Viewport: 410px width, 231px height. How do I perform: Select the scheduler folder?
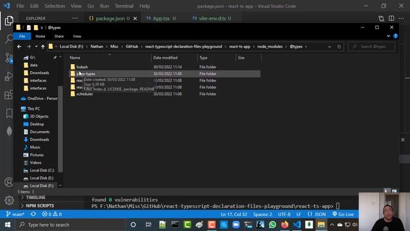(85, 94)
